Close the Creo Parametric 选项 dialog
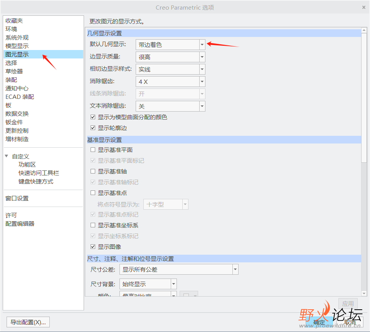This screenshot has width=370, height=332. 363,7
